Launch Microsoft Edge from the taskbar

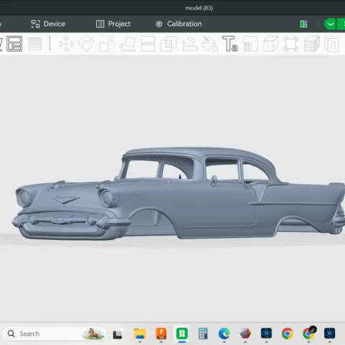coord(224,333)
